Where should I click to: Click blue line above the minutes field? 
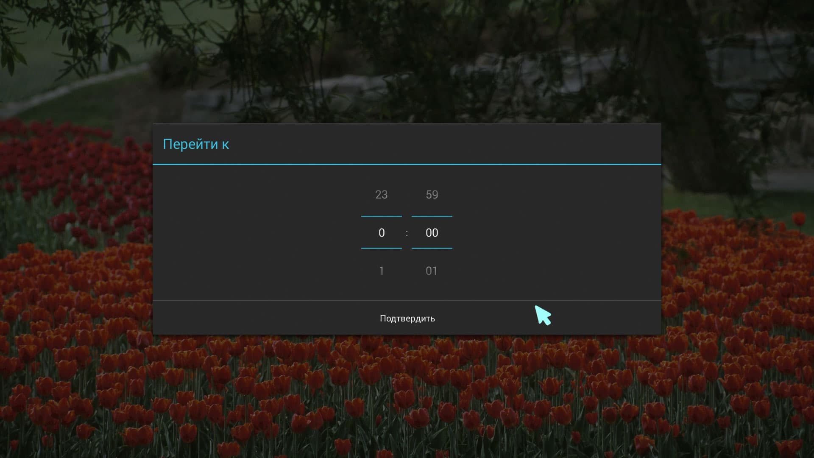coord(432,216)
